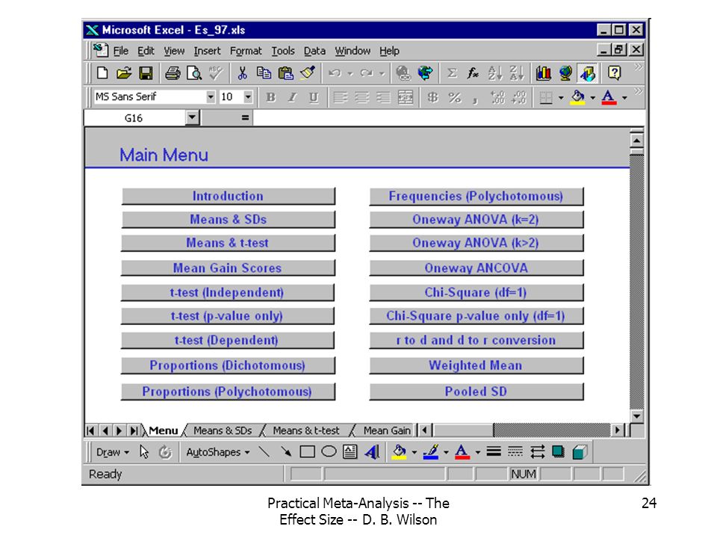Screen dimensions: 717x538
Task: Click the New workbook icon
Action: pos(102,73)
